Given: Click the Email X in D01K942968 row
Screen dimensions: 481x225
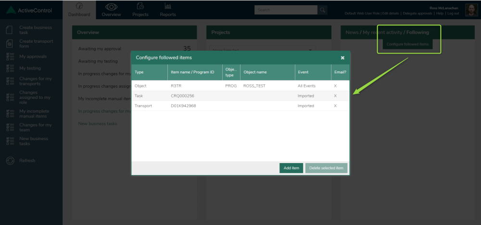Looking at the screenshot, I should pyautogui.click(x=335, y=106).
